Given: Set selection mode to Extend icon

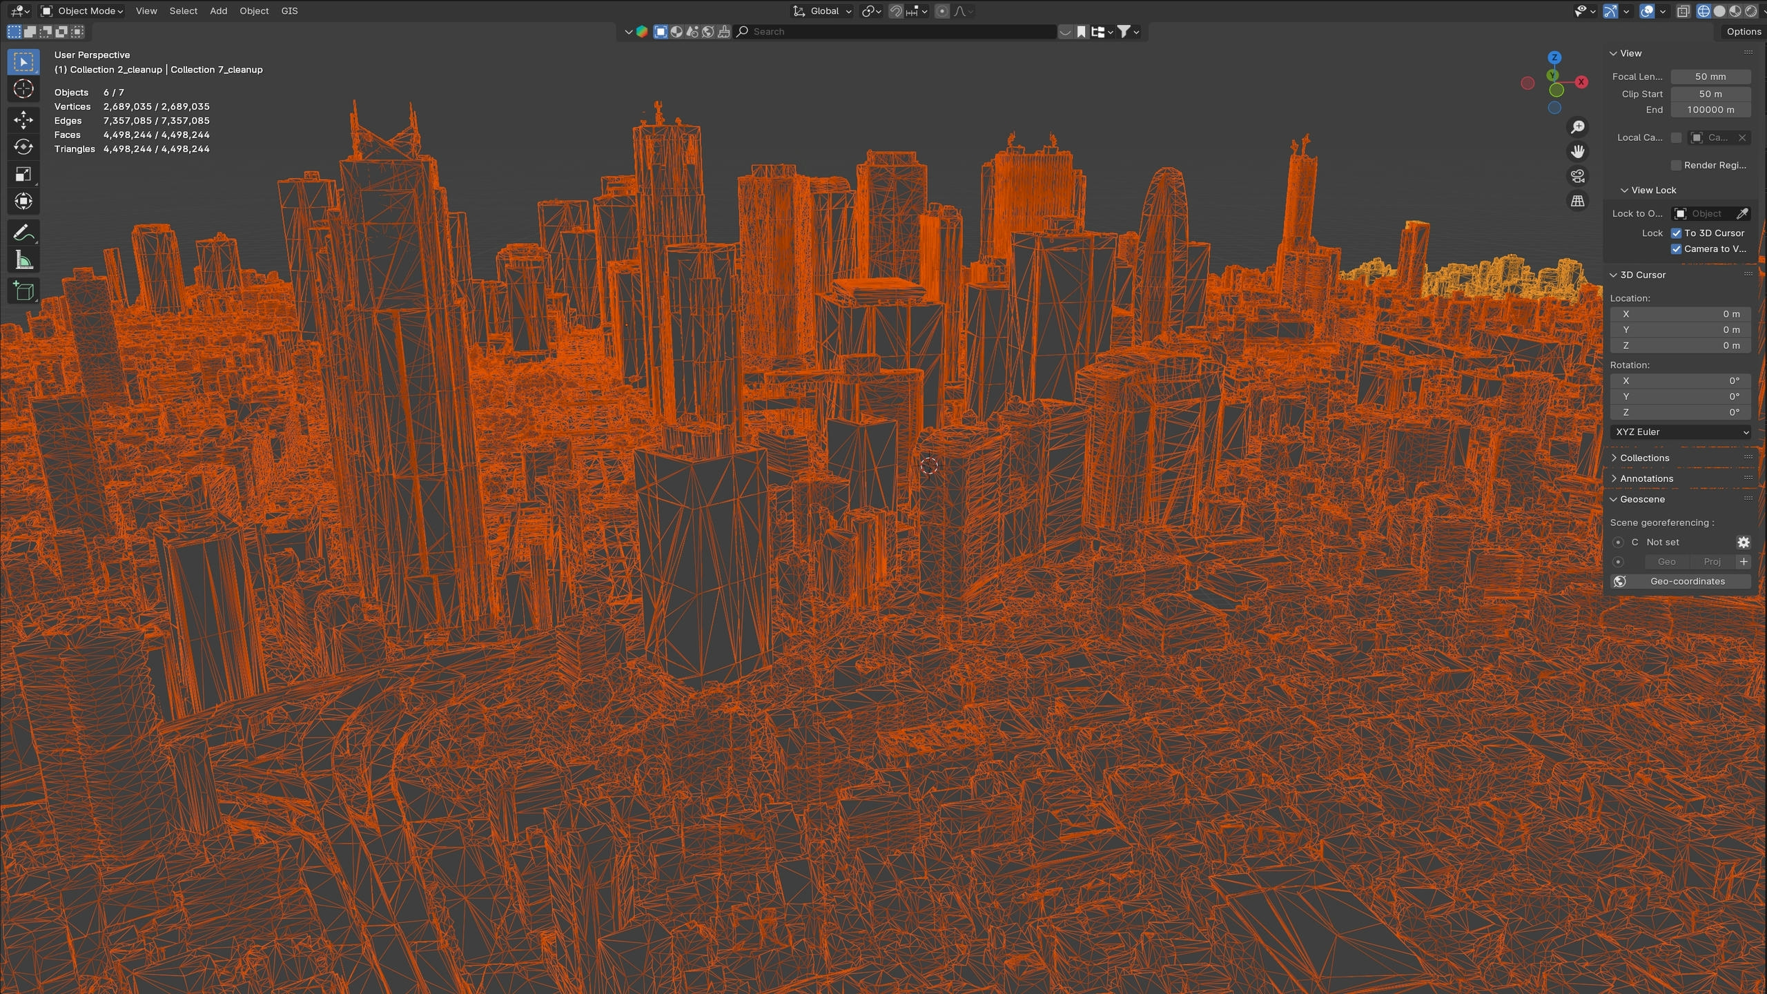Looking at the screenshot, I should tap(30, 32).
